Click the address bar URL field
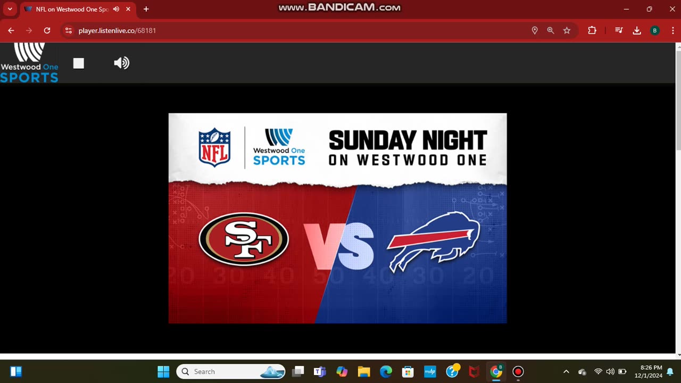This screenshot has height=383, width=681. point(298,31)
